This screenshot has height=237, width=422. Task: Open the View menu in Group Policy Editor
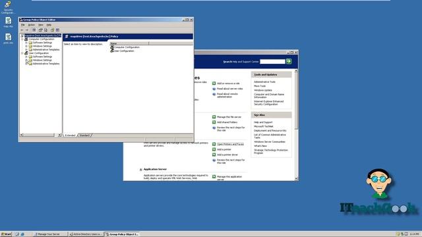(x=41, y=25)
